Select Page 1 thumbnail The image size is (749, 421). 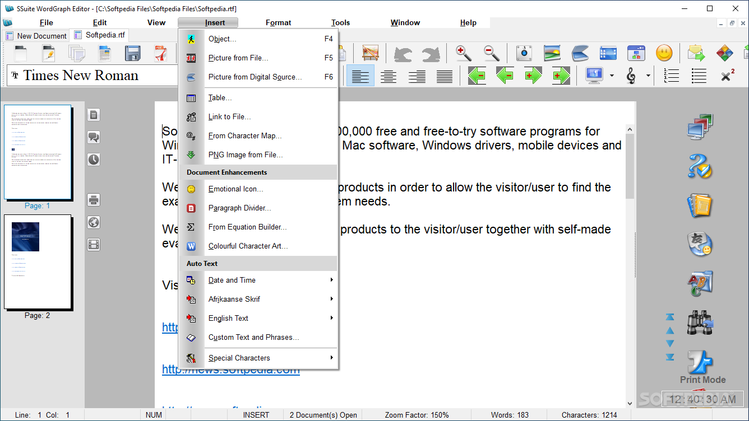[38, 152]
